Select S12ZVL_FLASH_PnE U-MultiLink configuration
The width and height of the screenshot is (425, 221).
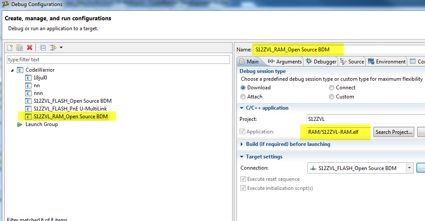tap(70, 109)
